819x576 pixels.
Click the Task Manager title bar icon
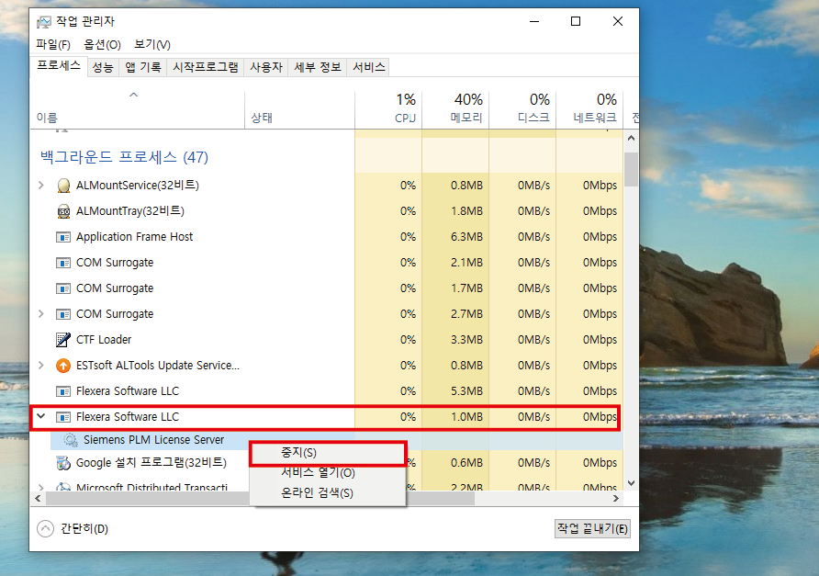click(44, 22)
